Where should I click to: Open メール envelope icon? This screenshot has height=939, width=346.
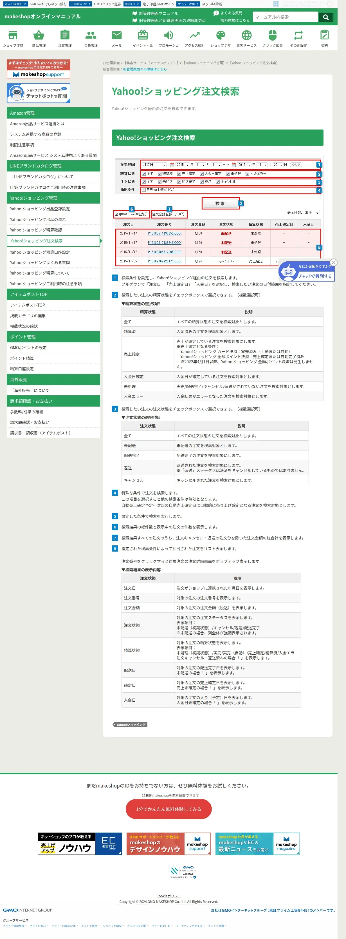click(x=116, y=38)
